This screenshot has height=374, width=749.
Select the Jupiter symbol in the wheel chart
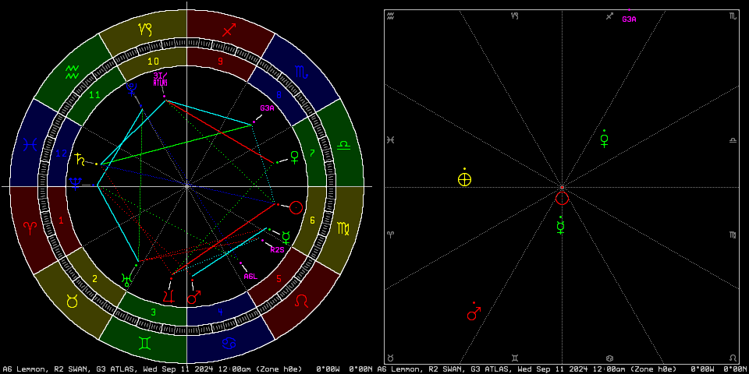pyautogui.click(x=169, y=297)
